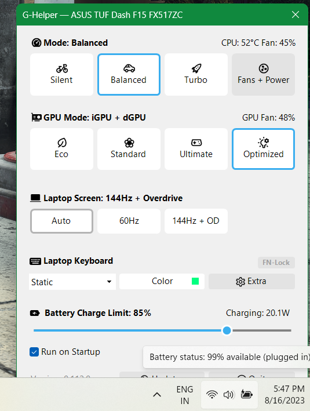Viewport: 310px width, 411px height.
Task: Click the GPU Fan: 48% readout
Action: 269,118
